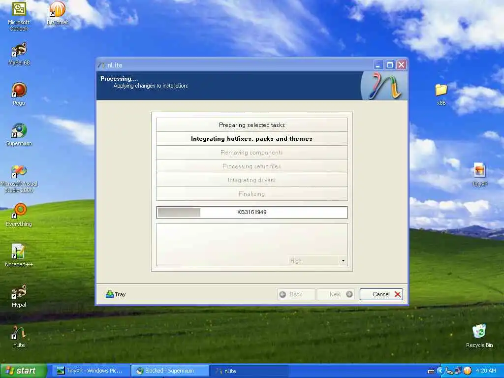This screenshot has height=378, width=504.
Task: Click the BitComet tray icon
Action: tap(468, 371)
